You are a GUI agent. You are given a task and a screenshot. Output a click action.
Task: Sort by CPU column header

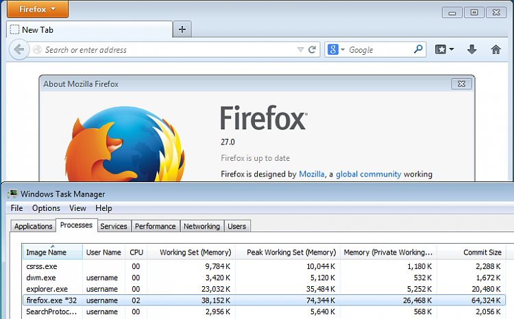click(136, 252)
